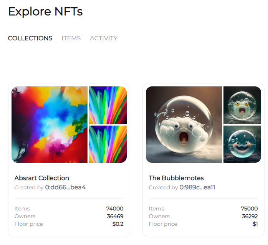Click the Explore NFTs heading
Screen dimensions: 268x245
[x=45, y=12]
